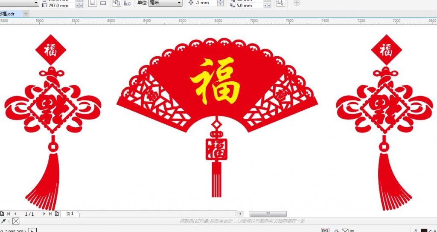Go to the first page
The height and width of the screenshot is (232, 437).
pyautogui.click(x=9, y=214)
